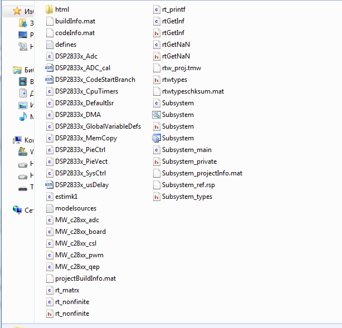Click the asm icon of DSP2833x_usDelay
The width and height of the screenshot is (342, 328).
[x=49, y=185]
